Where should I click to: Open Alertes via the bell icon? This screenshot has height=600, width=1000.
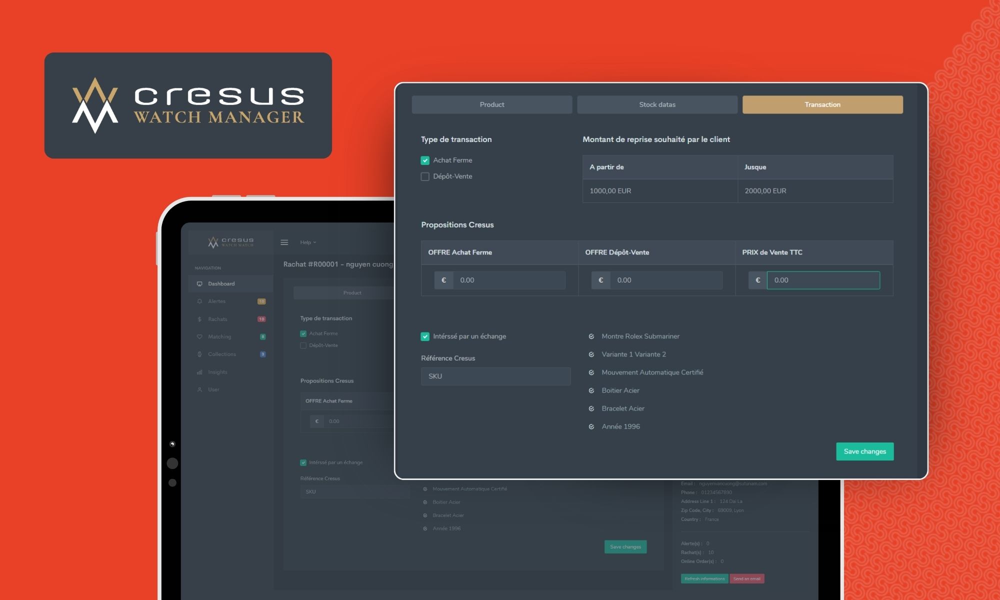(199, 301)
